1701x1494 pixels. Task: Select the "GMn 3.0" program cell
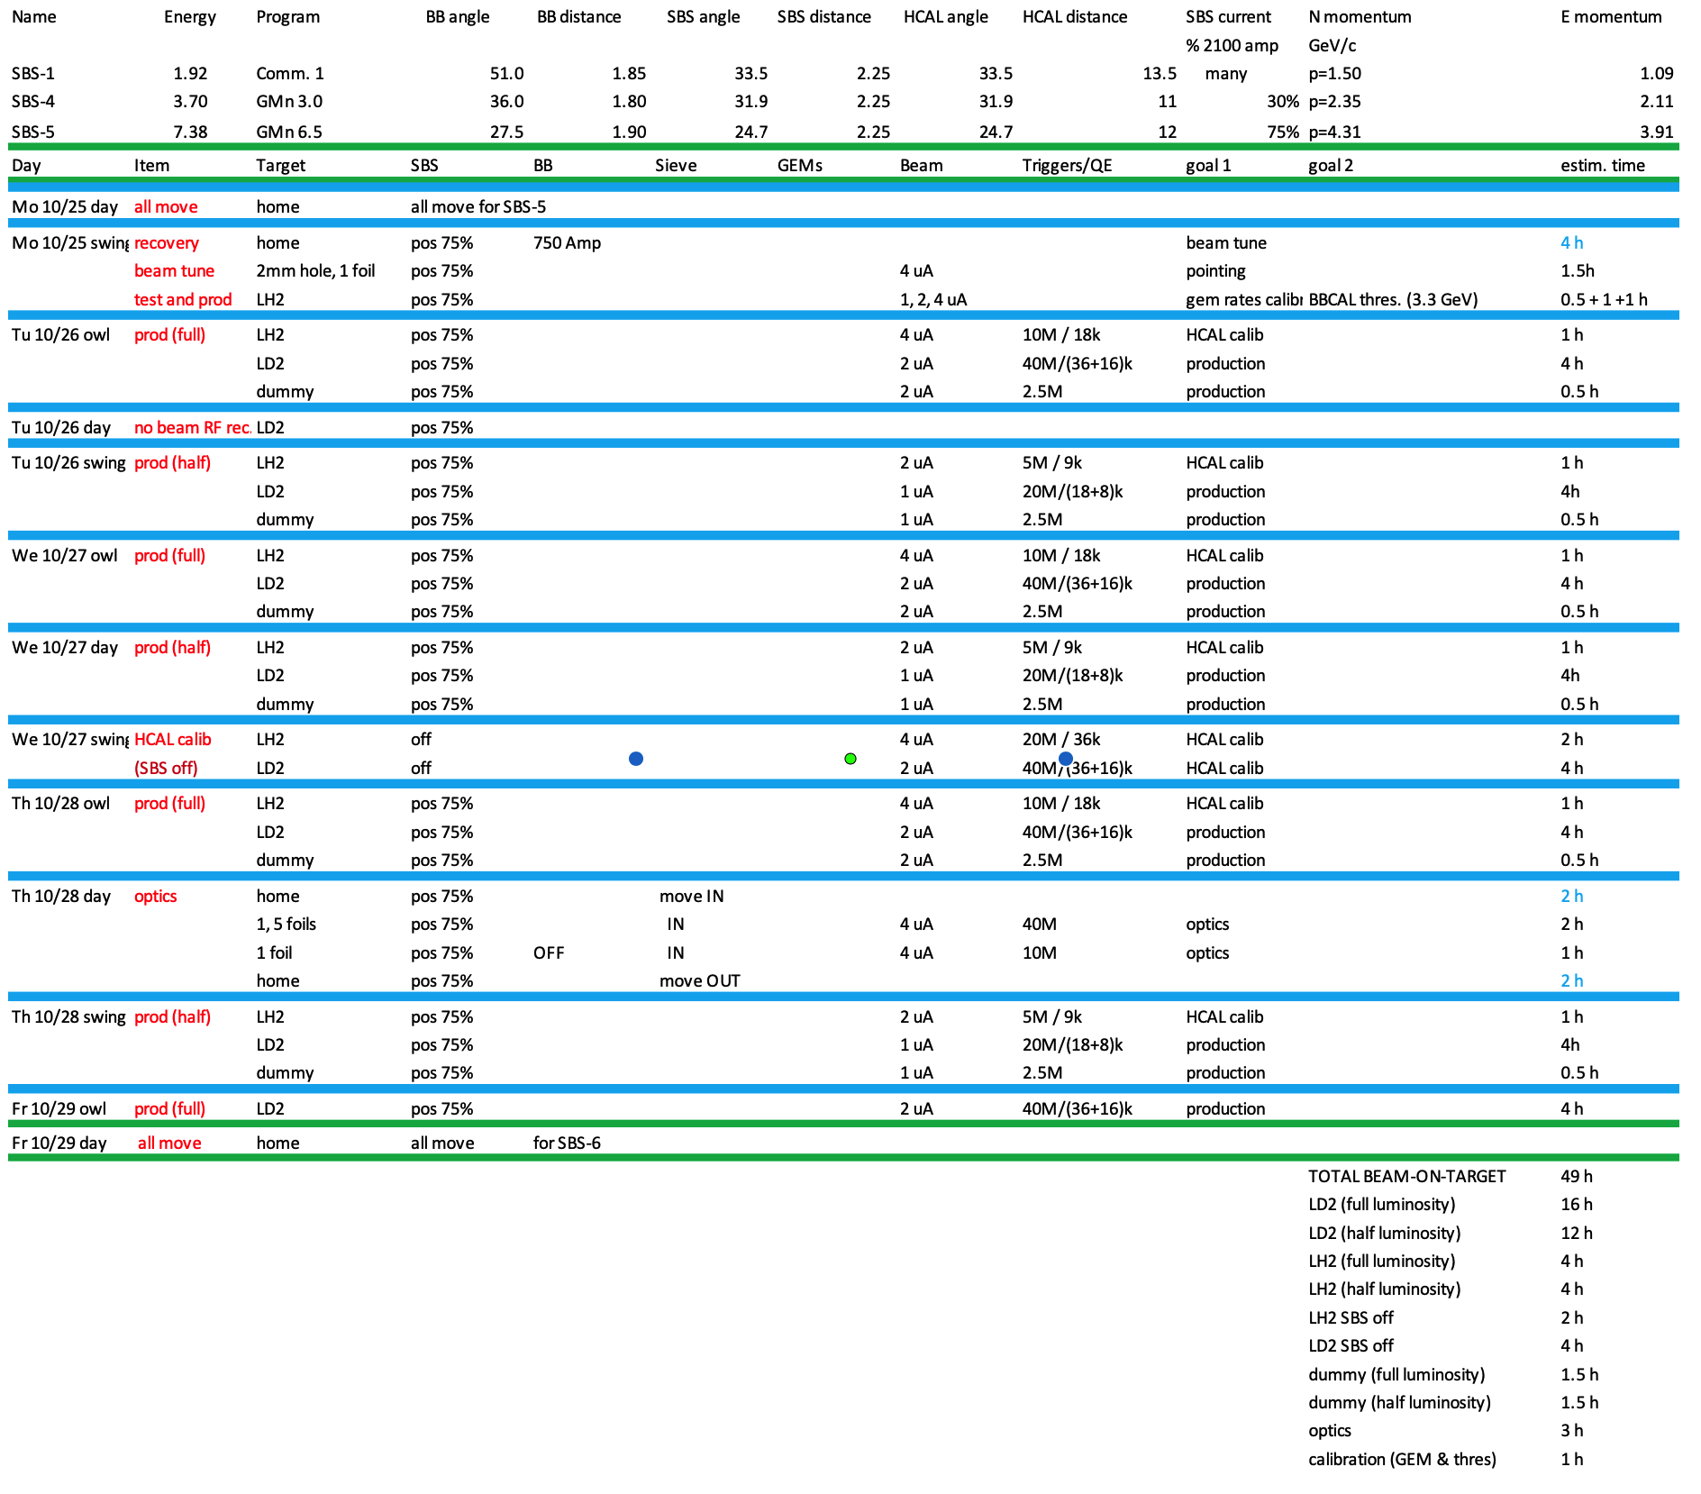pos(289,102)
